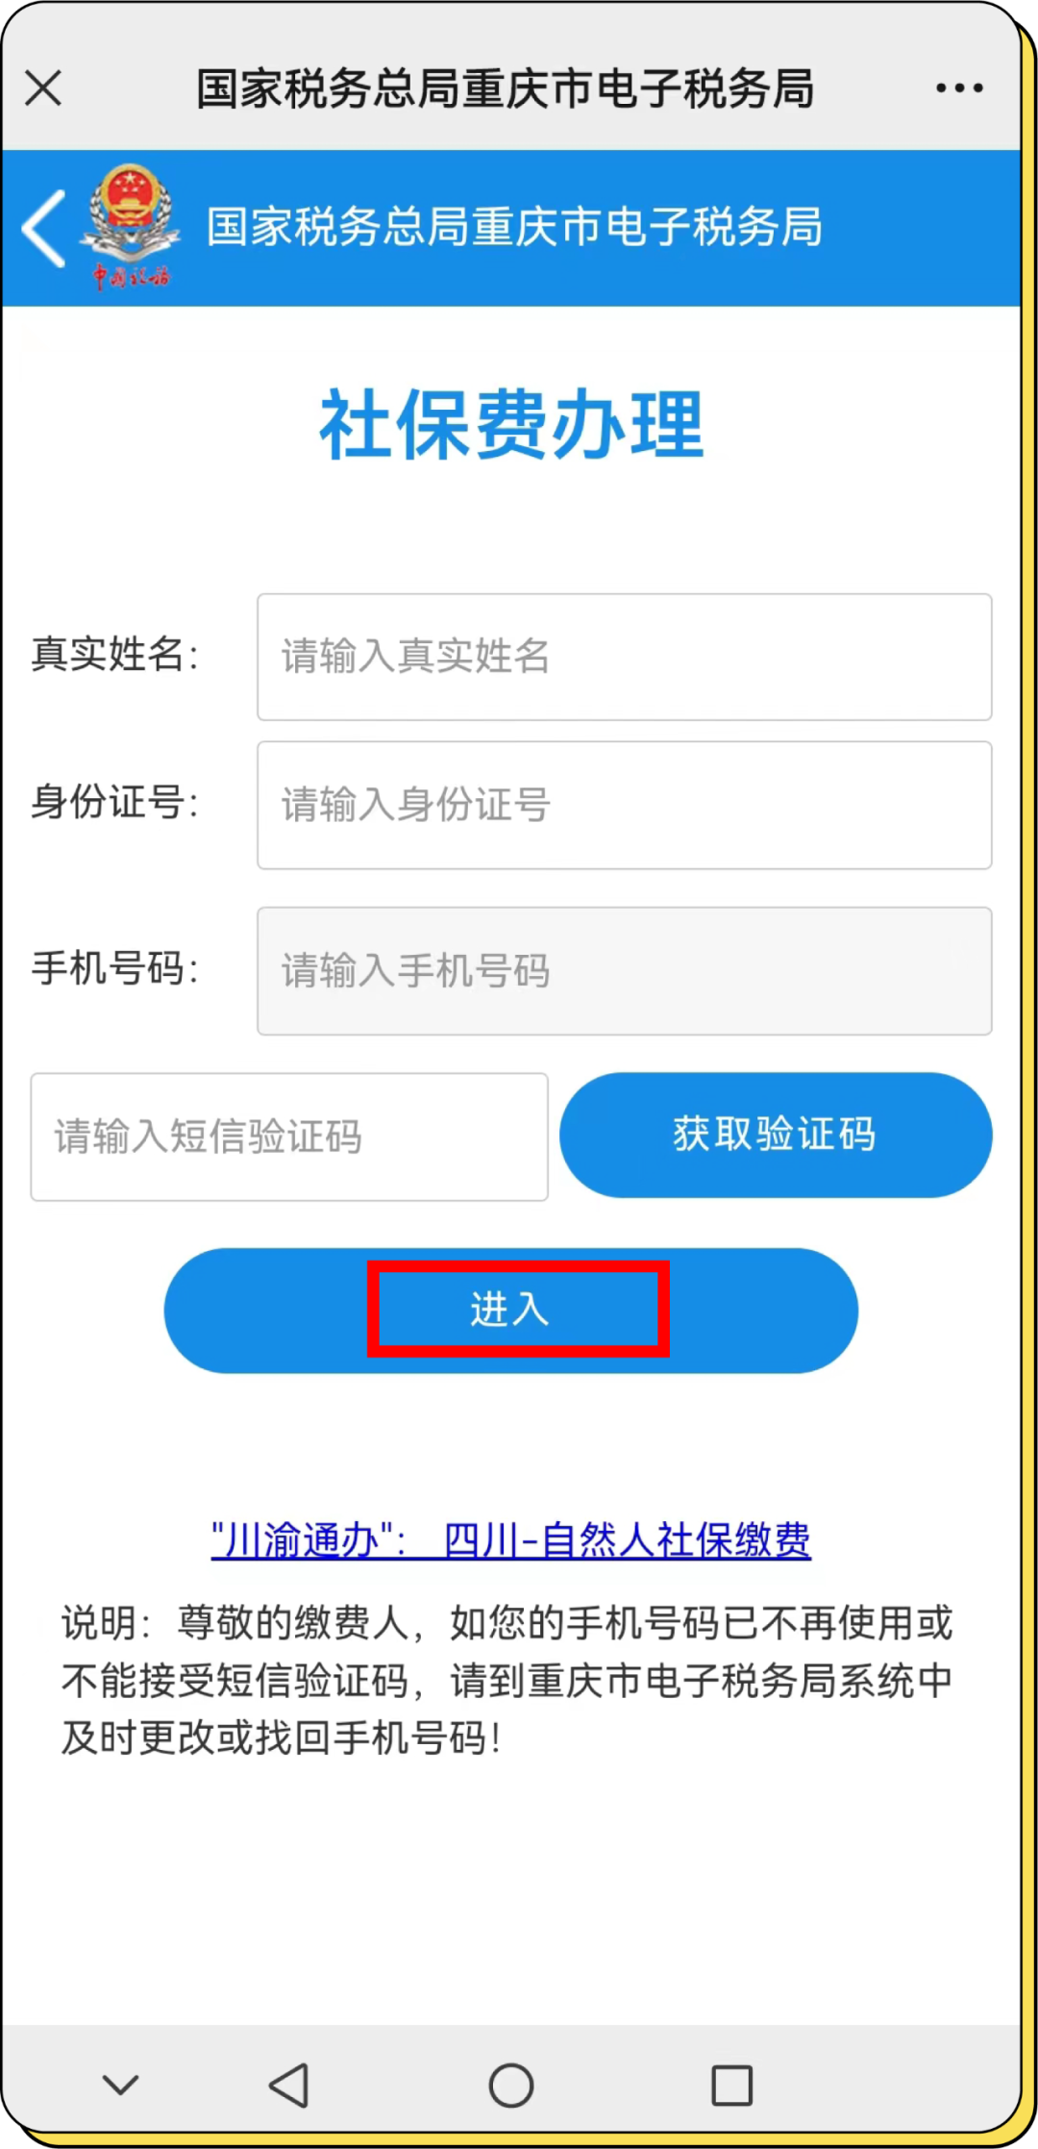Focus the 手机号码 phone number field
The image size is (1038, 2149).
click(625, 971)
